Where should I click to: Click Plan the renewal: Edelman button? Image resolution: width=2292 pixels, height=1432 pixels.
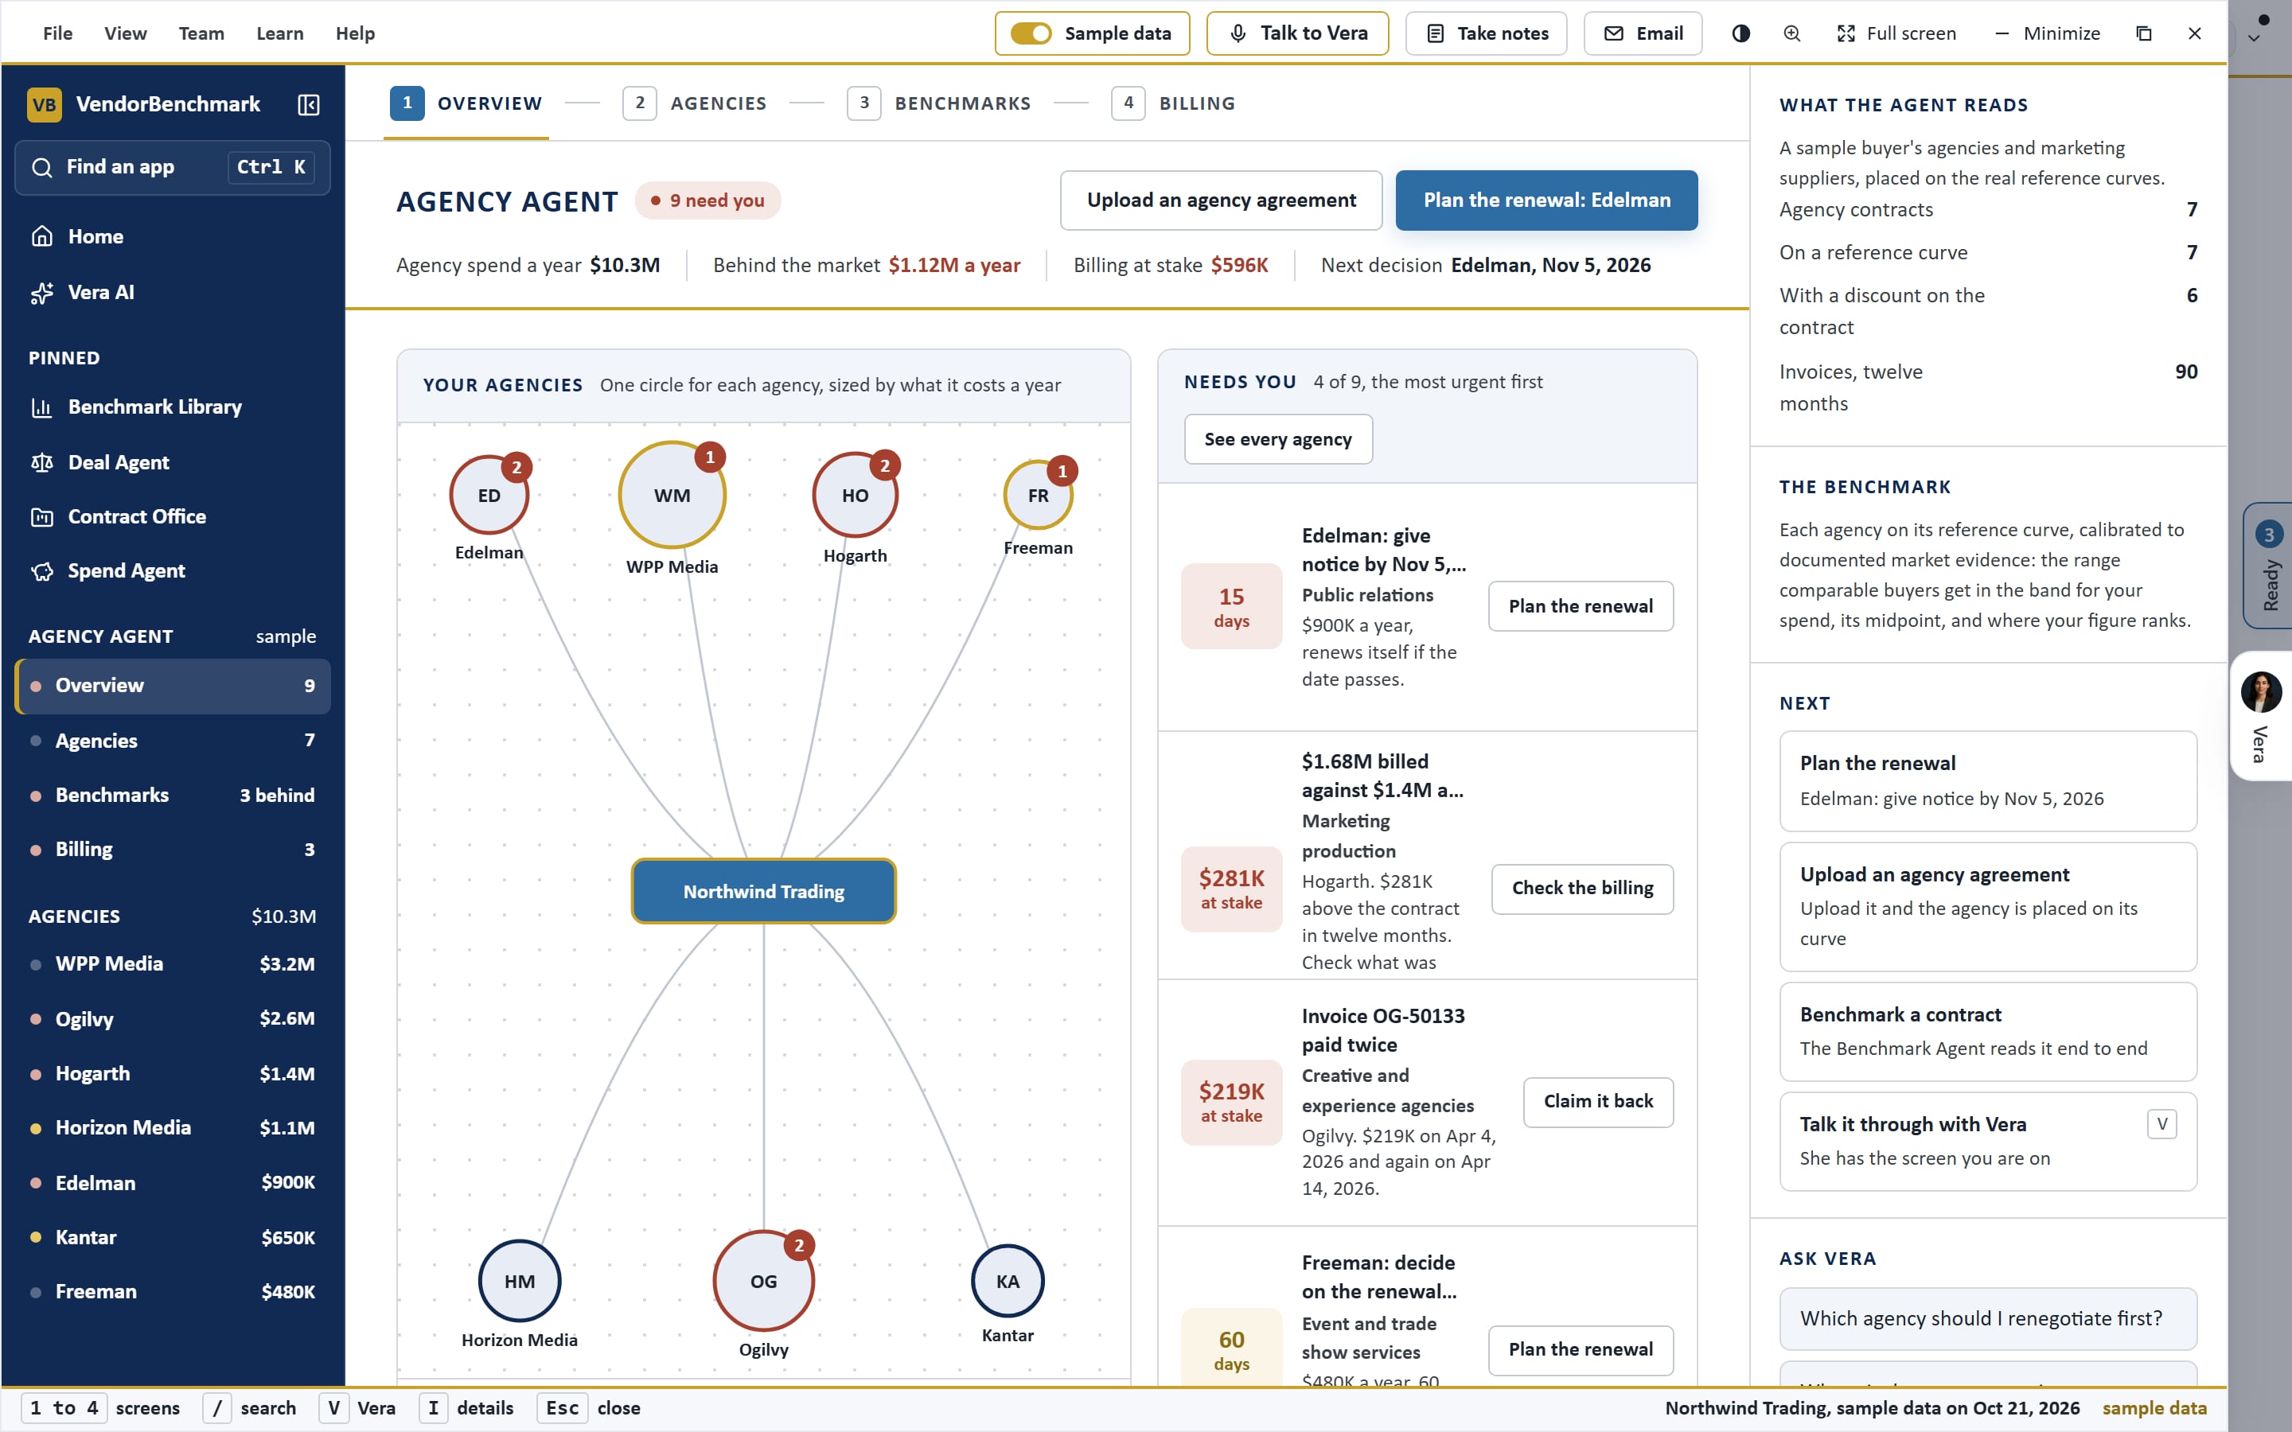pyautogui.click(x=1546, y=200)
